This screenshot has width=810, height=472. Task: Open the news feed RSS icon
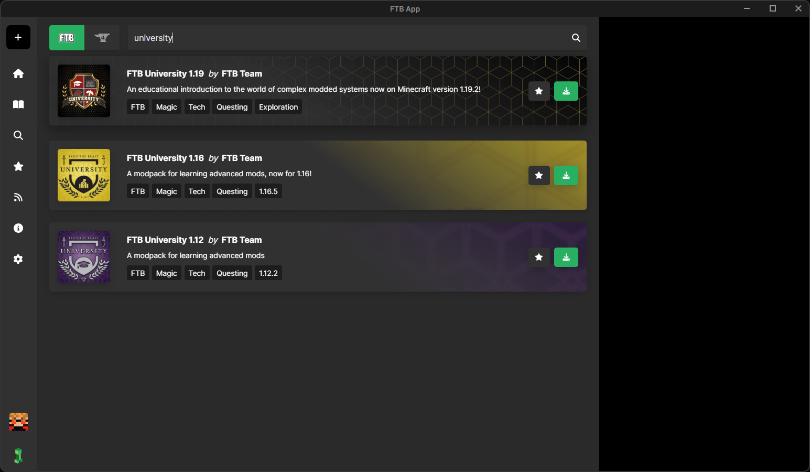[x=18, y=197]
